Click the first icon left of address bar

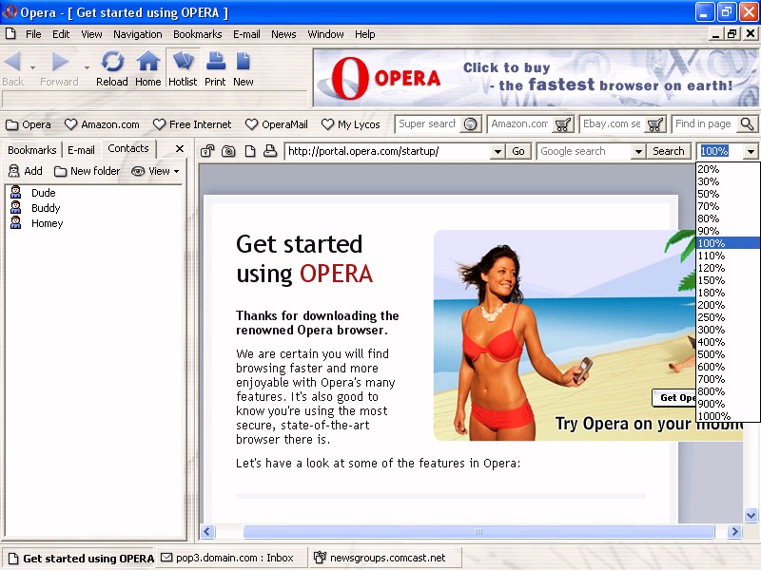click(207, 151)
